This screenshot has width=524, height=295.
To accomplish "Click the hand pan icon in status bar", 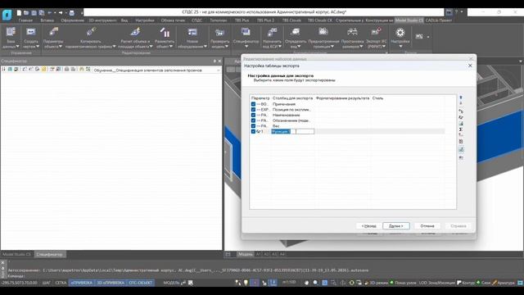I will (306, 283).
